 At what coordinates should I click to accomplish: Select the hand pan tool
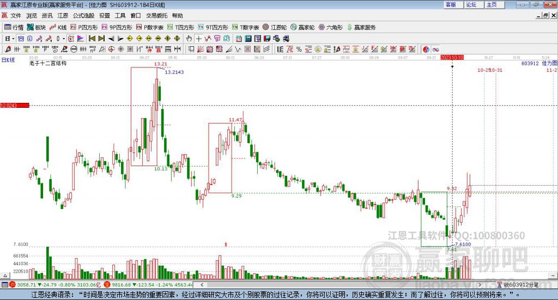pyautogui.click(x=189, y=39)
